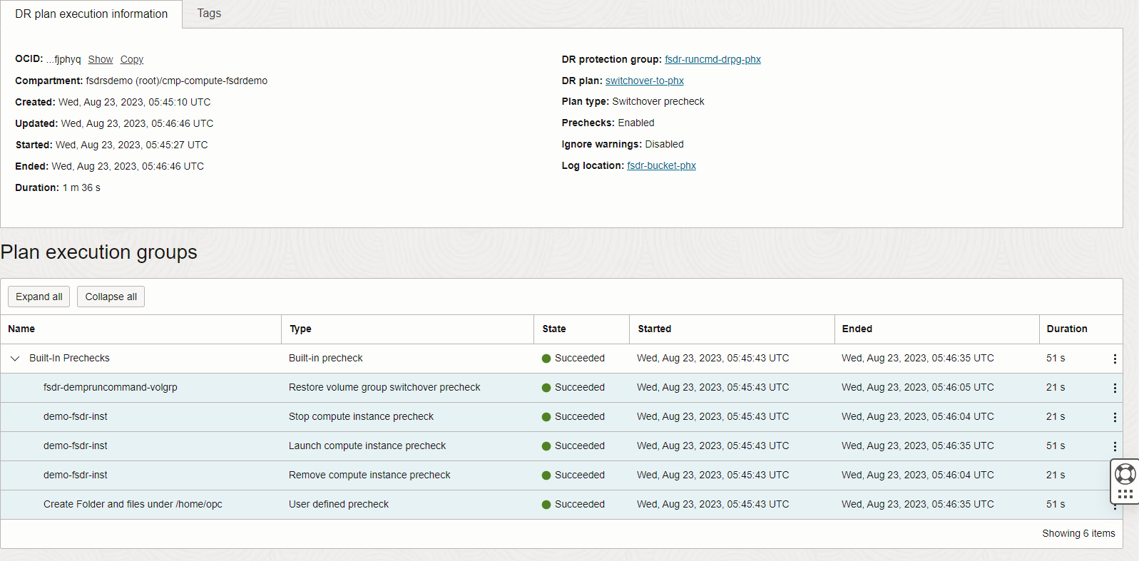Open the switchover-to-phx DR plan link
This screenshot has width=1139, height=561.
pos(645,81)
